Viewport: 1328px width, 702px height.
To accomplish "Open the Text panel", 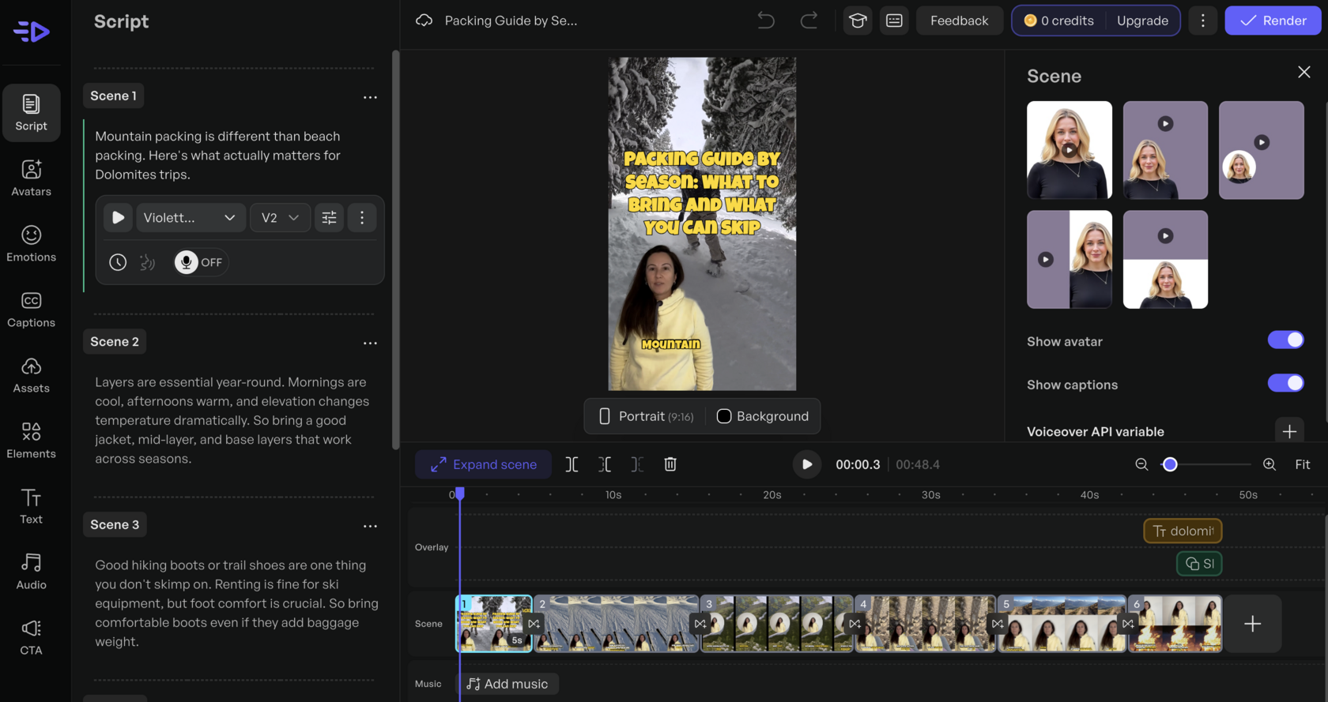I will 31,506.
